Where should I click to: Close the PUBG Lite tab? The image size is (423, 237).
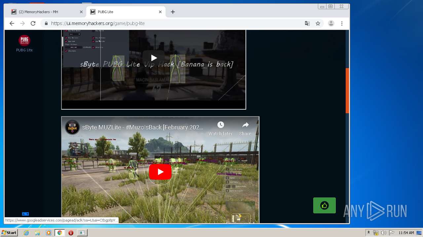coord(160,12)
